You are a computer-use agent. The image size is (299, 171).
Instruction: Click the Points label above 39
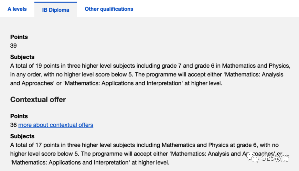point(19,37)
